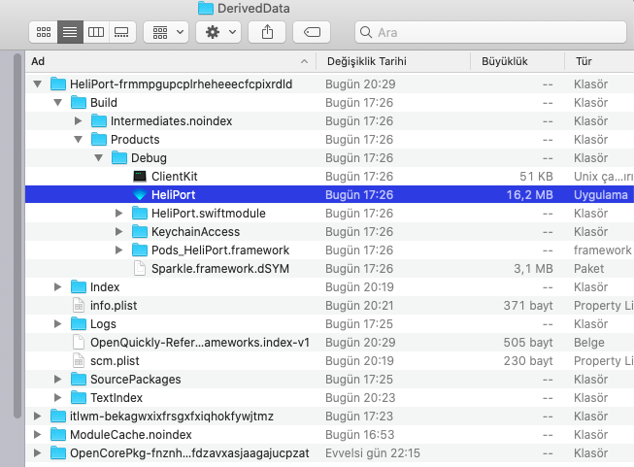This screenshot has height=467, width=634.
Task: Click the tag edit toolbar button
Action: (x=313, y=32)
